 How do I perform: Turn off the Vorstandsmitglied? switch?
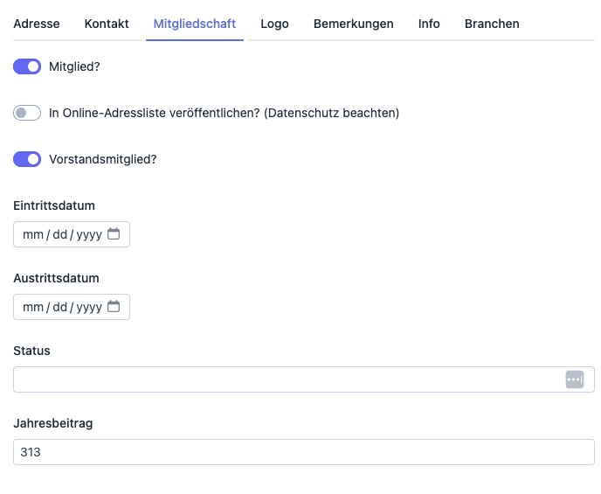[27, 159]
